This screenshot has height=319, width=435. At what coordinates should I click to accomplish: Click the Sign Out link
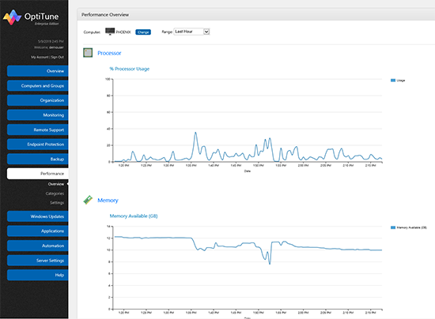pos(58,57)
